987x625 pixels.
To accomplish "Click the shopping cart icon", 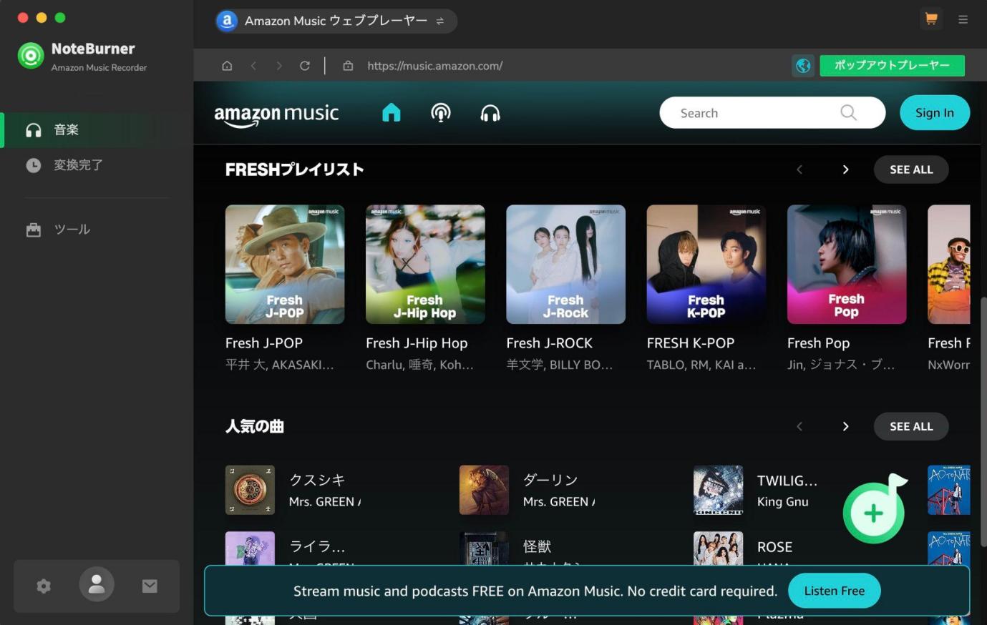I will tap(930, 19).
